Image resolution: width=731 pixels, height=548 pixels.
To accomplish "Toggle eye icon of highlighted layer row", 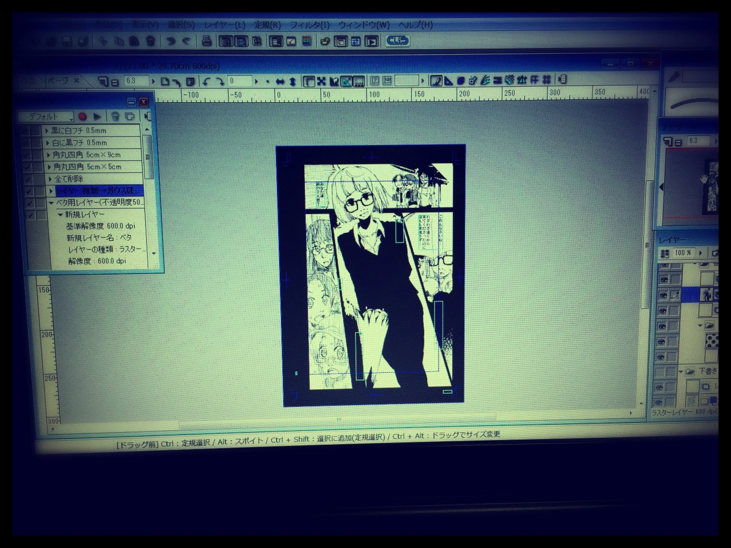I will [x=663, y=295].
